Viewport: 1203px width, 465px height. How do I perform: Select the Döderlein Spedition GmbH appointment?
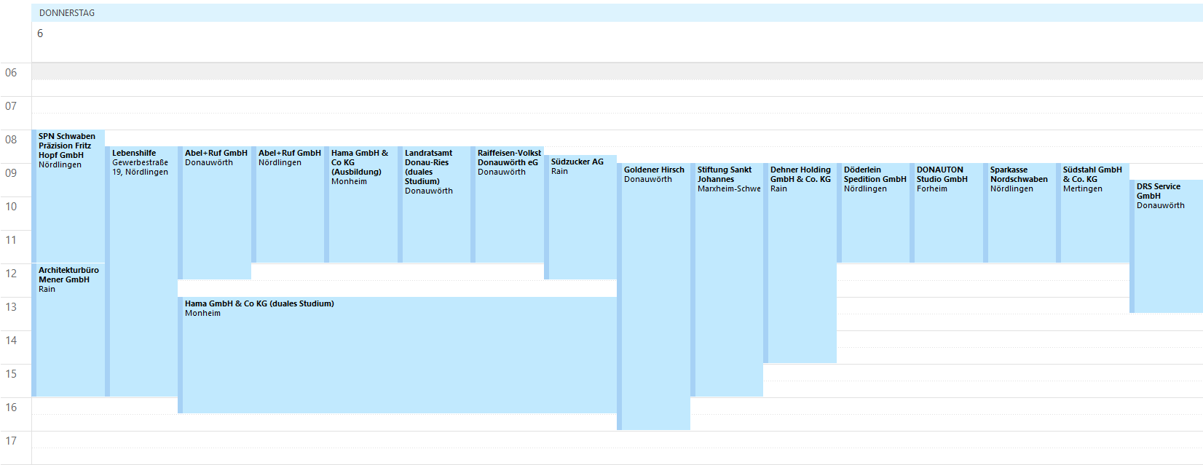click(x=874, y=213)
